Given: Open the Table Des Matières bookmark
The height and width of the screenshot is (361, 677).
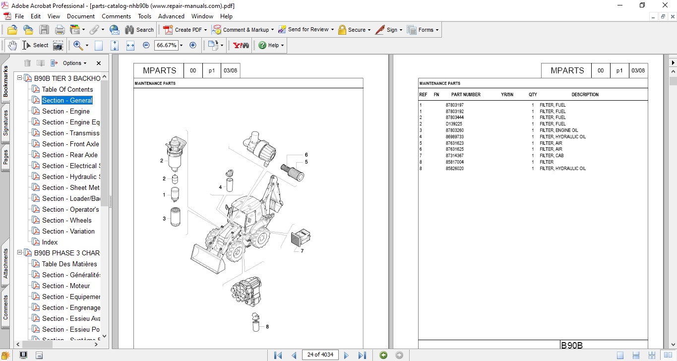Looking at the screenshot, I should 69,264.
